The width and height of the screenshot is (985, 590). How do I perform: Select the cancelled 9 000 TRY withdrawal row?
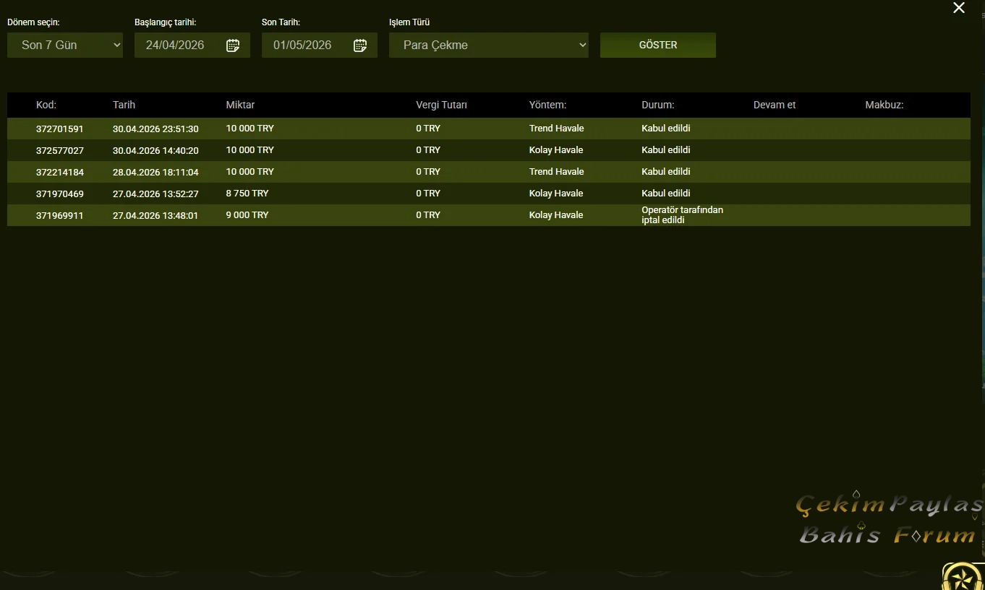[x=489, y=215]
